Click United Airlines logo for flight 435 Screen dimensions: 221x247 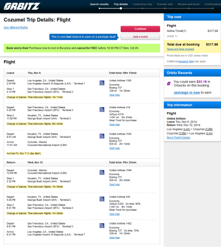coord(102,199)
